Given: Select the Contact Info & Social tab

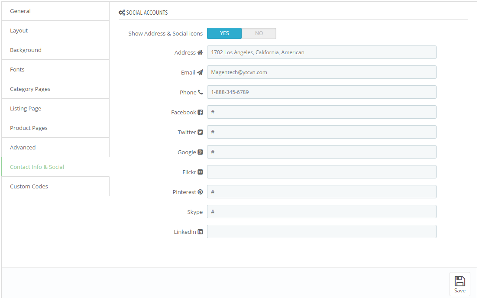Looking at the screenshot, I should click(55, 167).
